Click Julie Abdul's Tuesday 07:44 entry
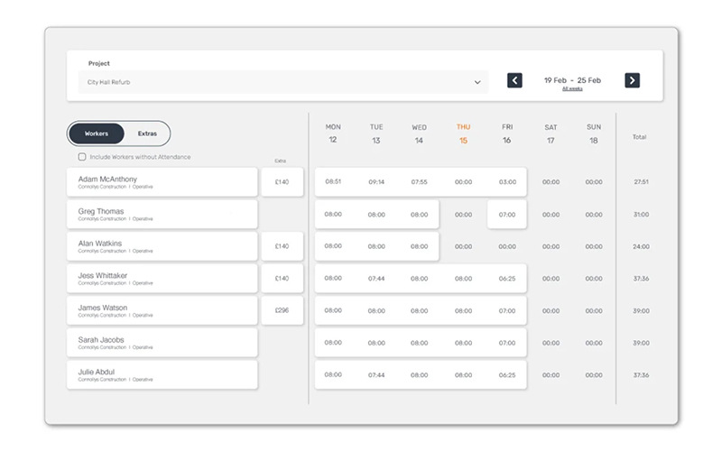 pos(376,375)
